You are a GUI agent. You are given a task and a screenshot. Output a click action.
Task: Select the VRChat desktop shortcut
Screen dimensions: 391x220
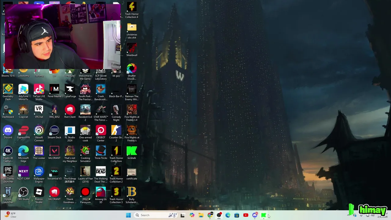tap(39, 112)
